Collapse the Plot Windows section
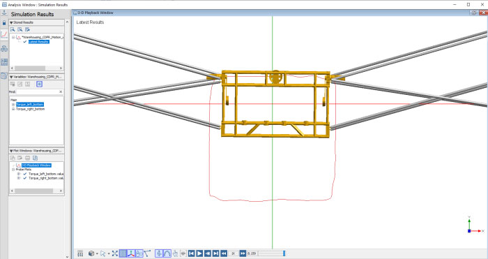488x259 pixels. click(11, 151)
